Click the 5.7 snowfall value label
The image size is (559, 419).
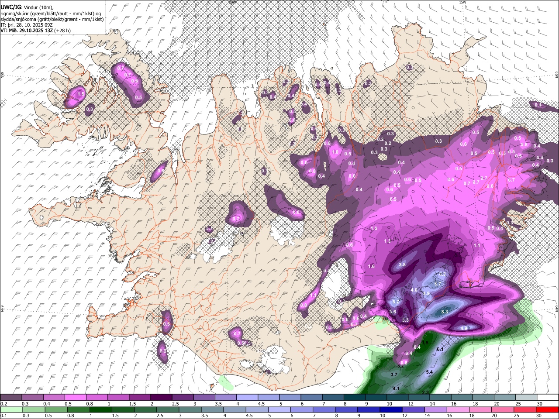click(438, 284)
